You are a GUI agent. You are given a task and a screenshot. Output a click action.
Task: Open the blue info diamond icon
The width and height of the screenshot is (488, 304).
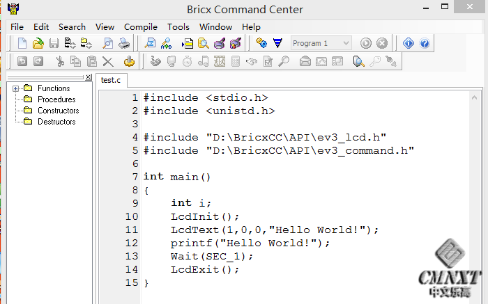[x=409, y=43]
